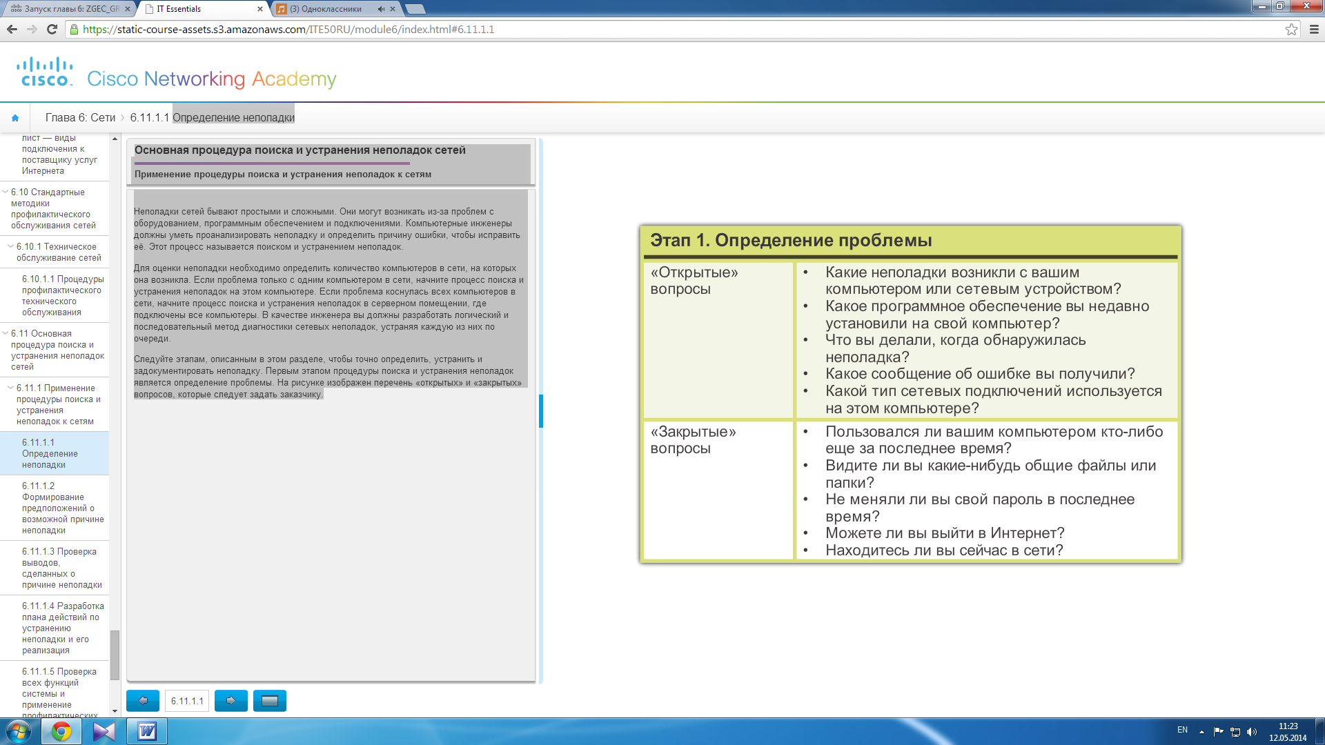The height and width of the screenshot is (745, 1325).
Task: Open Visual Studio from the taskbar
Action: pyautogui.click(x=104, y=731)
